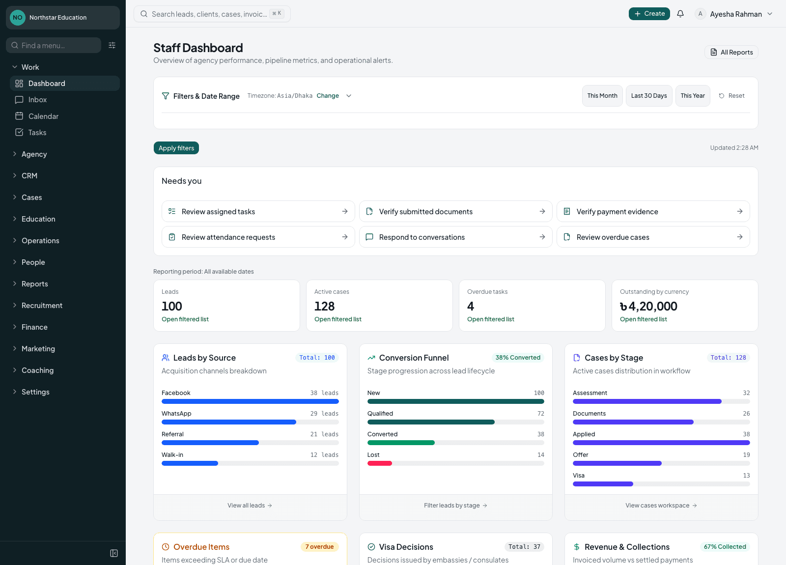786x565 pixels.
Task: Click the global search field
Action: (212, 14)
